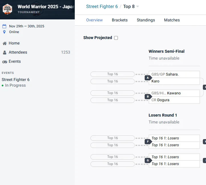Image resolution: width=206 pixels, height=185 pixels.
Task: Click CR Dogura player entry
Action: [160, 100]
